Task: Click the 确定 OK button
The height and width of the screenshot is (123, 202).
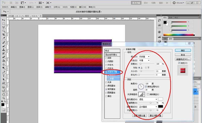Action: (x=183, y=51)
